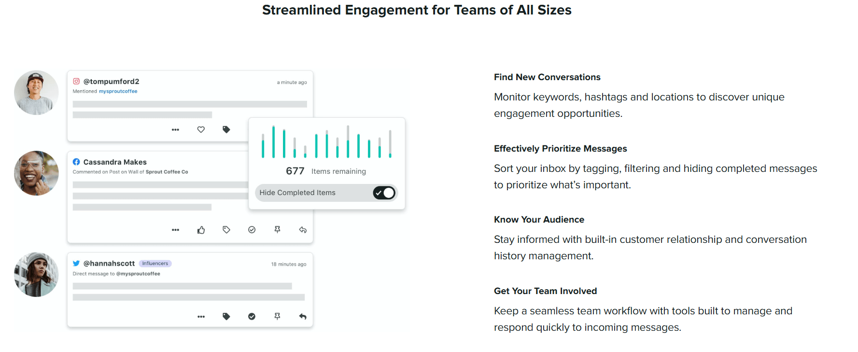Screen dimensions: 858x352
Task: Click the mysproutcoffee mention link
Action: coord(118,91)
